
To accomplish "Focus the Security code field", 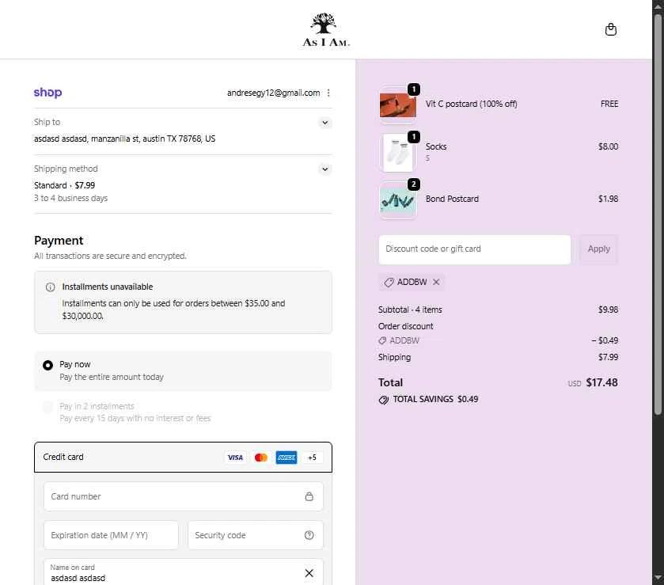I will point(256,535).
